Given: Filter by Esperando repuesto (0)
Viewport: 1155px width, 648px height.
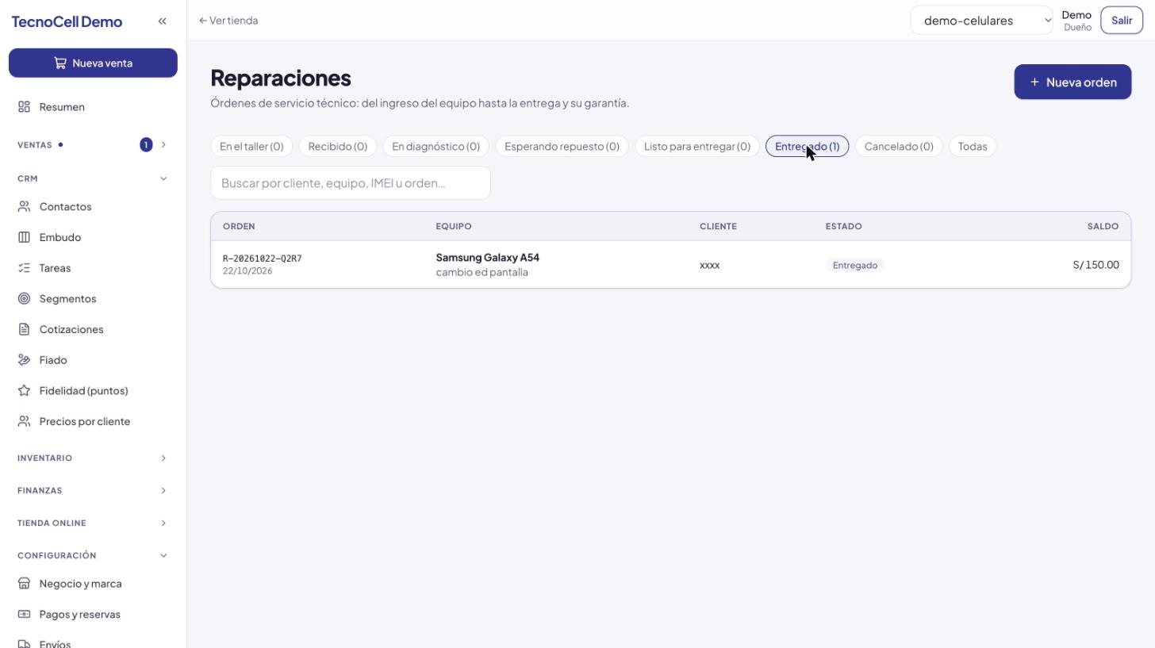Looking at the screenshot, I should coord(562,147).
